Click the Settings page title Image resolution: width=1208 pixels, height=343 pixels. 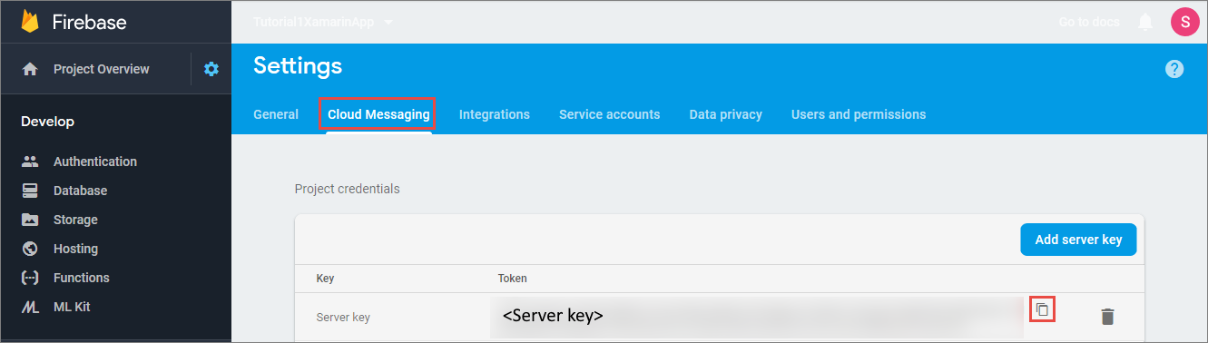coord(298,65)
